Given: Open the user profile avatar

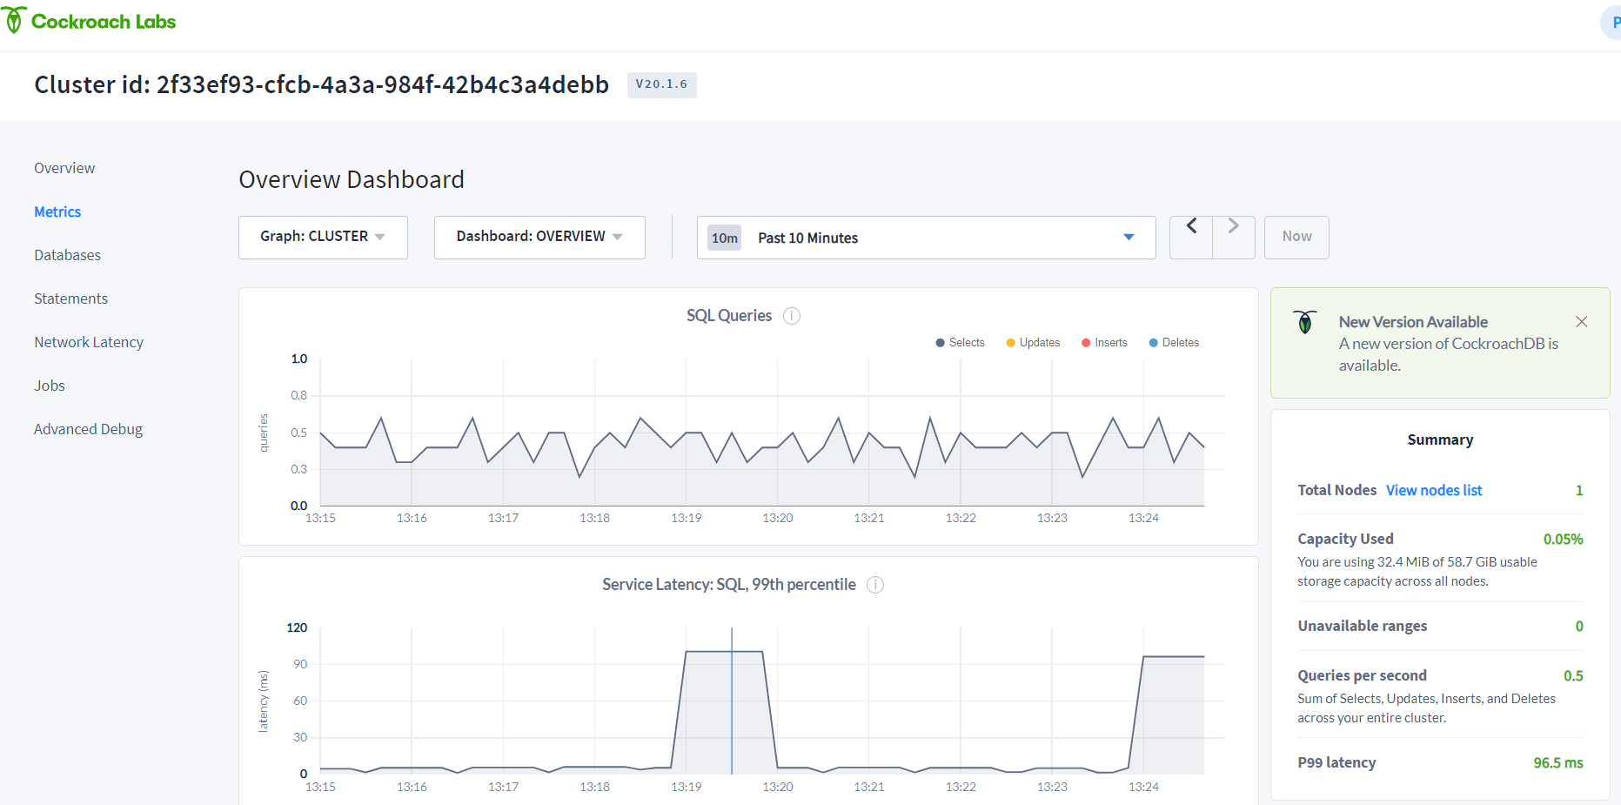Looking at the screenshot, I should pos(1611,22).
